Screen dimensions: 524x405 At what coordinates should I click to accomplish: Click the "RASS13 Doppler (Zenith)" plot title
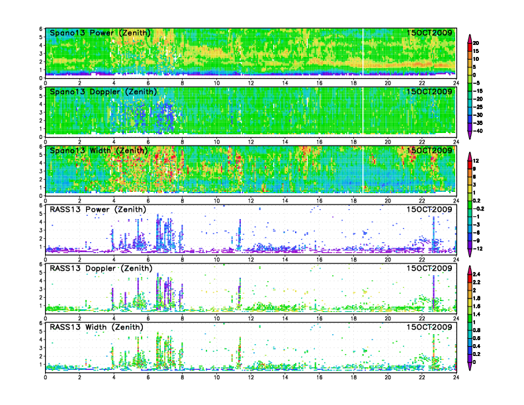point(101,268)
